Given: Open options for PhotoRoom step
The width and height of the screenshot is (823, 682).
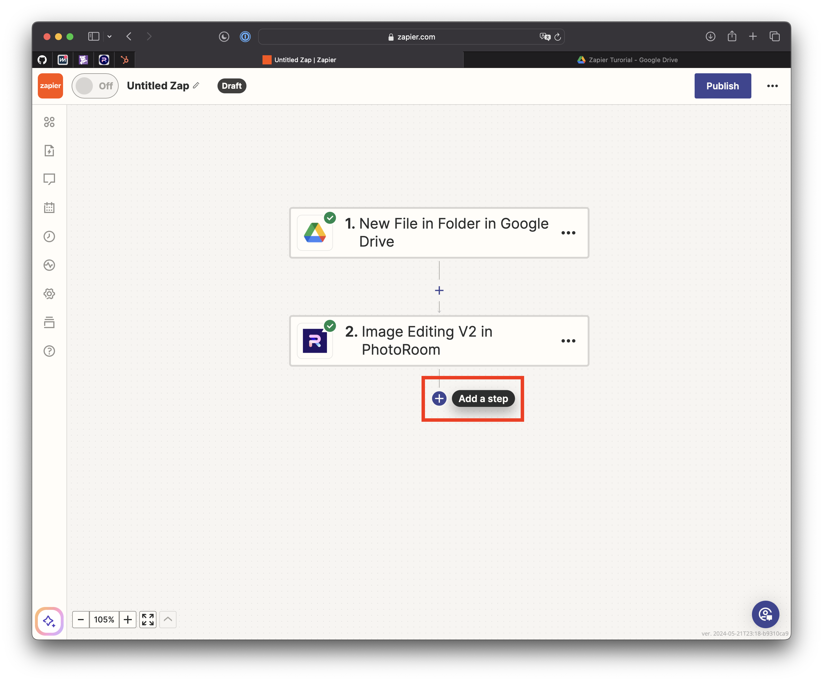Looking at the screenshot, I should tap(568, 341).
